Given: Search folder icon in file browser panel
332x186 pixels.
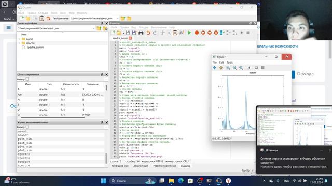Looking at the screenshot, I should 105,28.
